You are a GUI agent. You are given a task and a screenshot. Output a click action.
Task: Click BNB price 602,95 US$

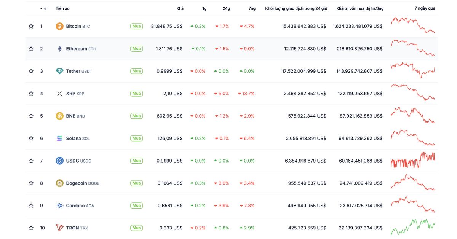tap(169, 116)
